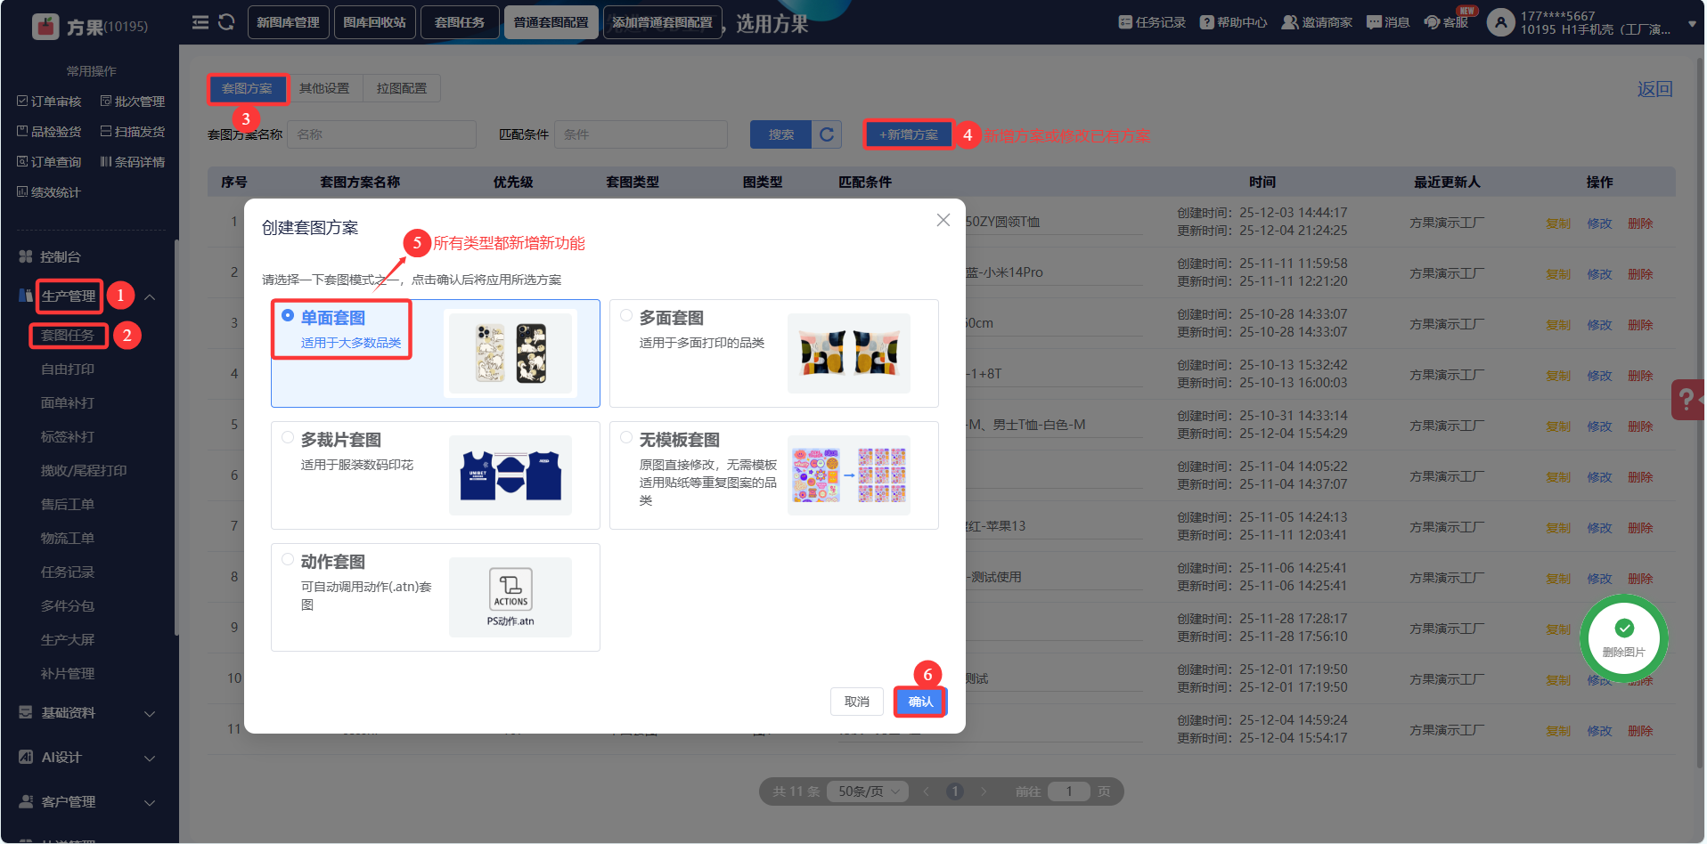
Task: Open 订单审核 shortcut
Action: tap(49, 101)
